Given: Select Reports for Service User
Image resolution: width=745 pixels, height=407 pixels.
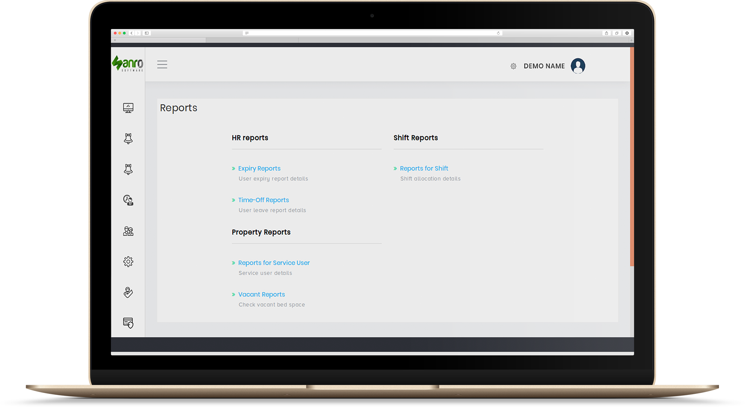Looking at the screenshot, I should coord(273,263).
